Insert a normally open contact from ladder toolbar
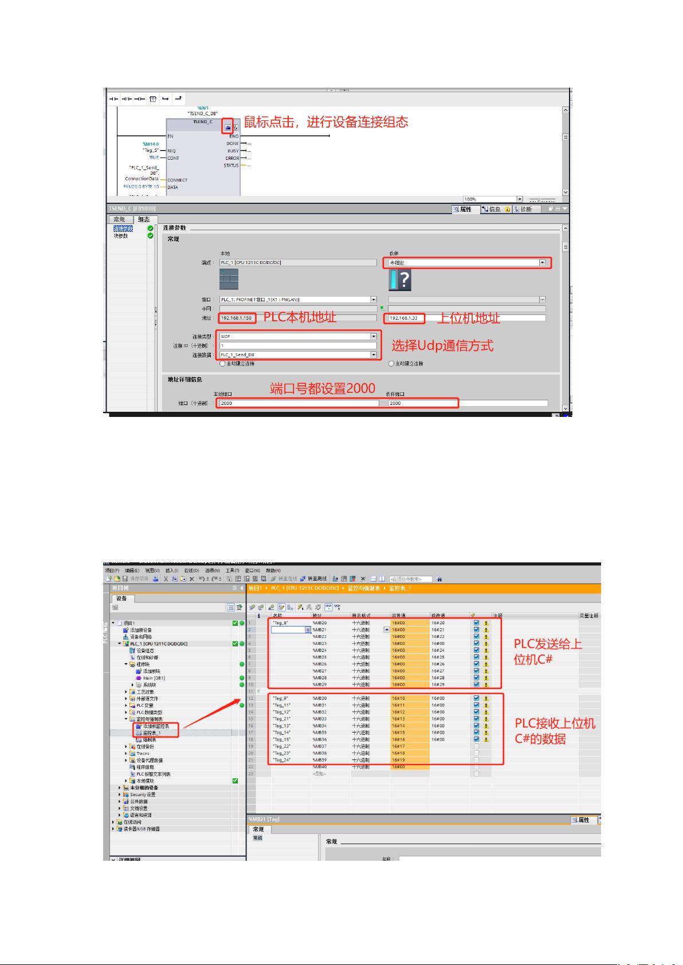The image size is (683, 965). (113, 99)
